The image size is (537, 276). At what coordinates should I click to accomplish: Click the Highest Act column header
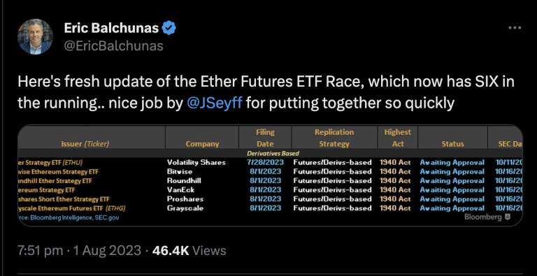398,138
